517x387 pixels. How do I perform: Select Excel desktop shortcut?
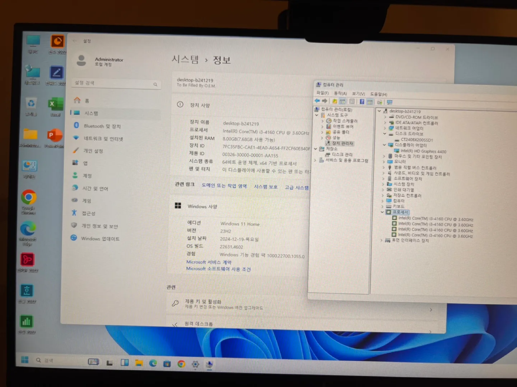click(55, 107)
